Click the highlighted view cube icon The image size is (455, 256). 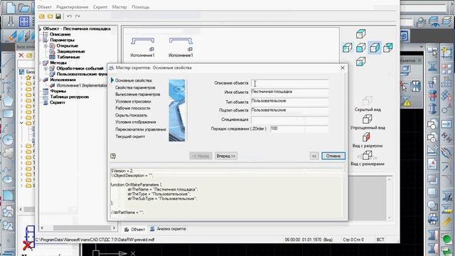click(375, 48)
